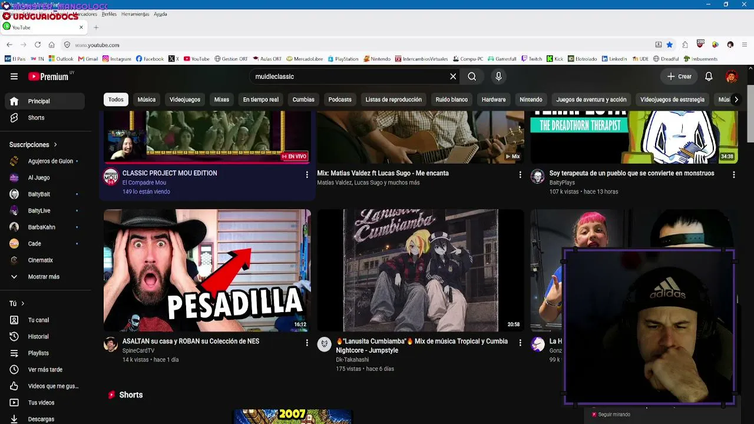This screenshot has width=754, height=424.
Task: Show more filter chips with right arrow
Action: click(736, 100)
